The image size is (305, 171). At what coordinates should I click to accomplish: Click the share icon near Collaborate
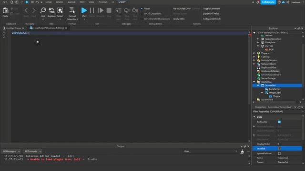[287, 2]
